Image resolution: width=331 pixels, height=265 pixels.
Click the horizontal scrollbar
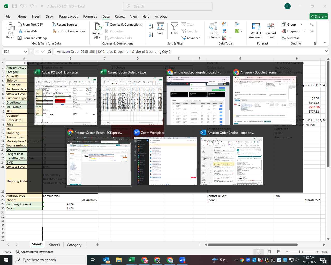click(x=253, y=245)
